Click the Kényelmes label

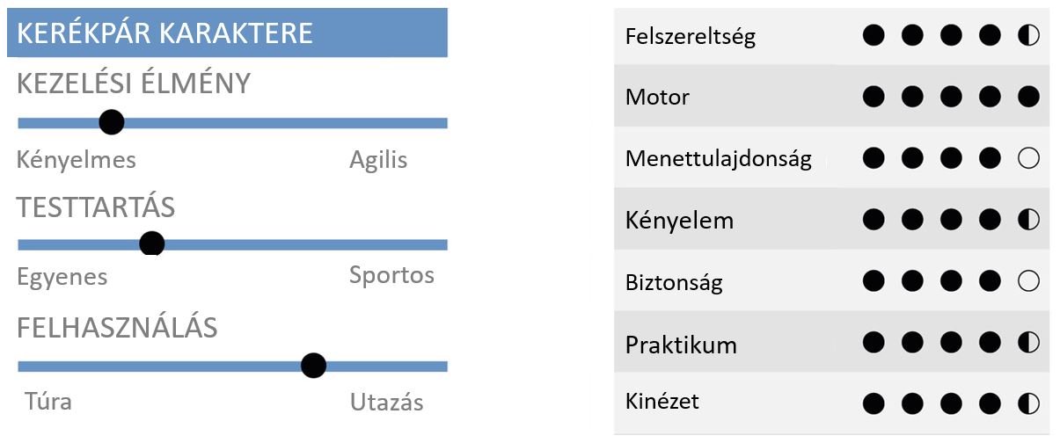coord(77,161)
